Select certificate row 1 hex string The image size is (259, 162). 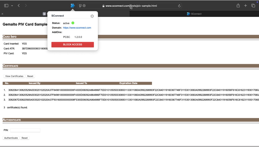[x=134, y=90]
